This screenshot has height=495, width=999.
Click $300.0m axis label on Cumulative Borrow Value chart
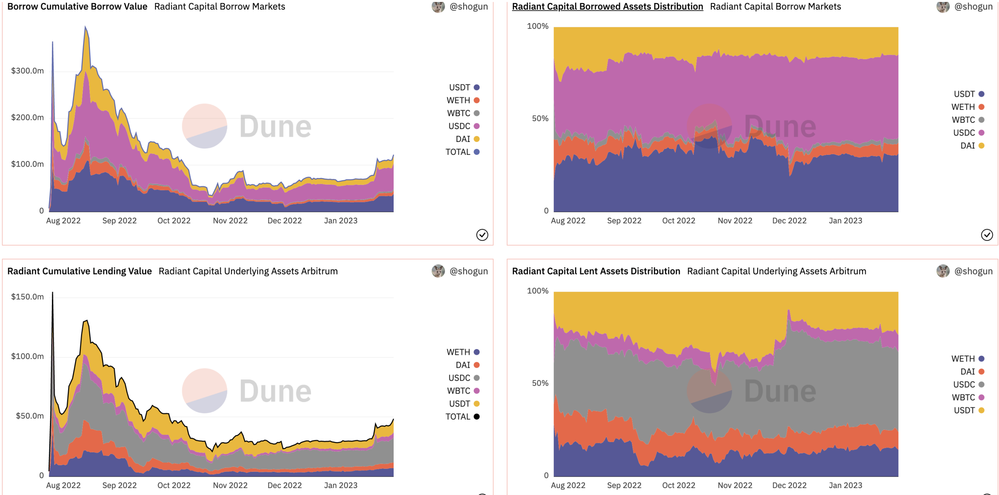pyautogui.click(x=27, y=71)
